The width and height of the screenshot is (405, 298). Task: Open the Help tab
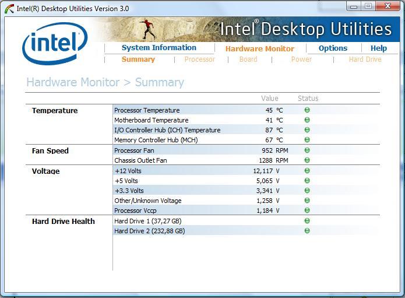pos(379,48)
